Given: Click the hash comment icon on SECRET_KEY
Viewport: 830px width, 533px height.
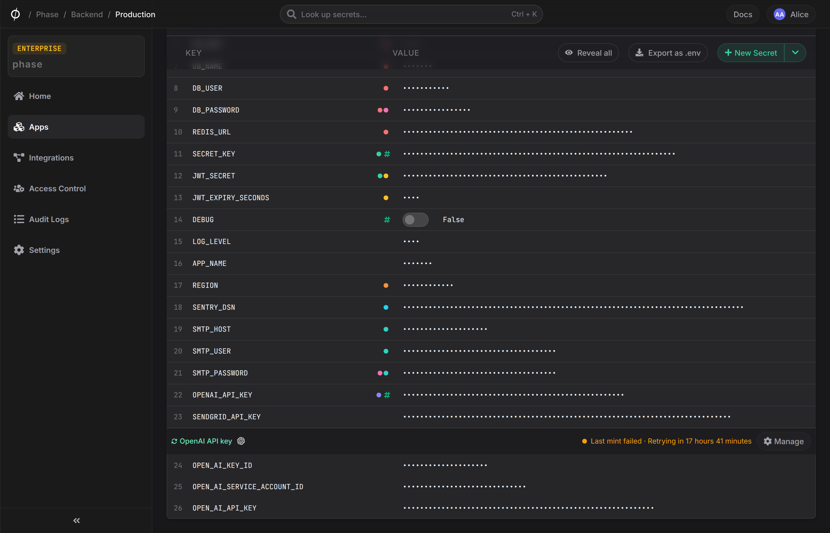Looking at the screenshot, I should point(387,154).
